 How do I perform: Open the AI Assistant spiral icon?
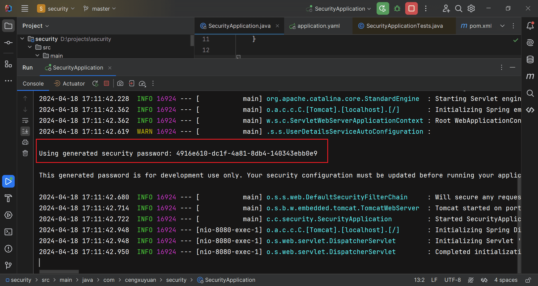coord(530,43)
